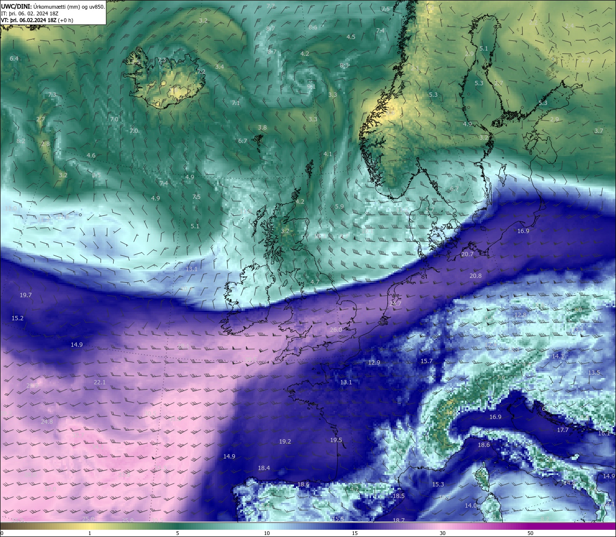Click the 18.5 value over eastern Spain
Image resolution: width=616 pixels, height=537 pixels.
[398, 496]
